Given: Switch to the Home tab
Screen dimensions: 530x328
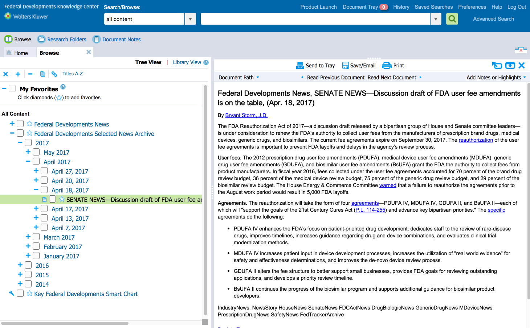Looking at the screenshot, I should pos(21,53).
